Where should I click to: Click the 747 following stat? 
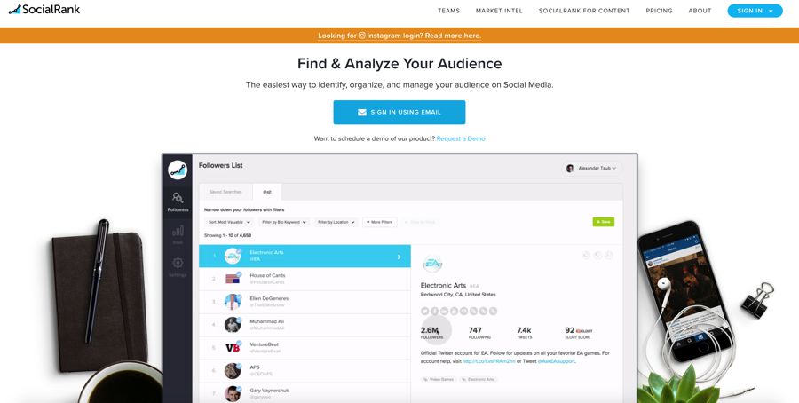click(479, 333)
